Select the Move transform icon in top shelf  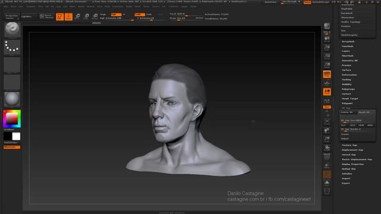(x=77, y=17)
